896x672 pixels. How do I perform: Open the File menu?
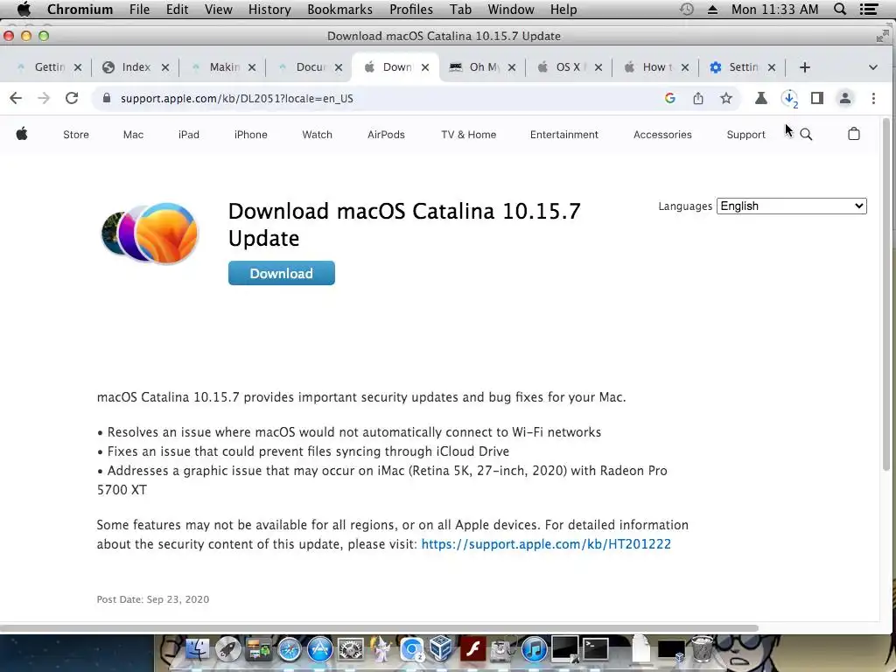click(139, 9)
